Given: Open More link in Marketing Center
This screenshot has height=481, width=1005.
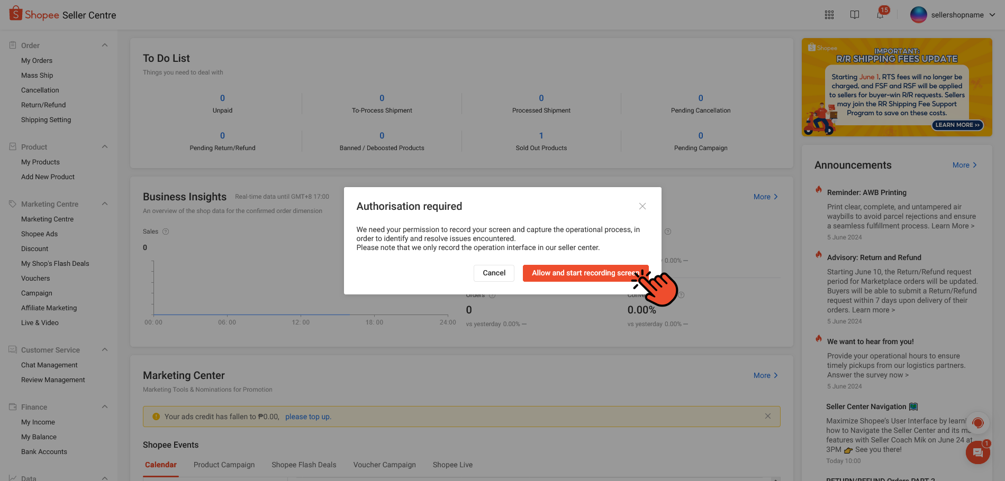Looking at the screenshot, I should coord(765,375).
